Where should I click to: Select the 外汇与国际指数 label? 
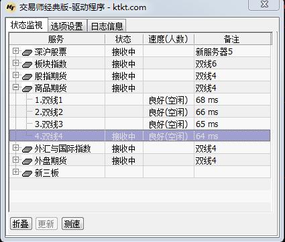tap(62, 149)
